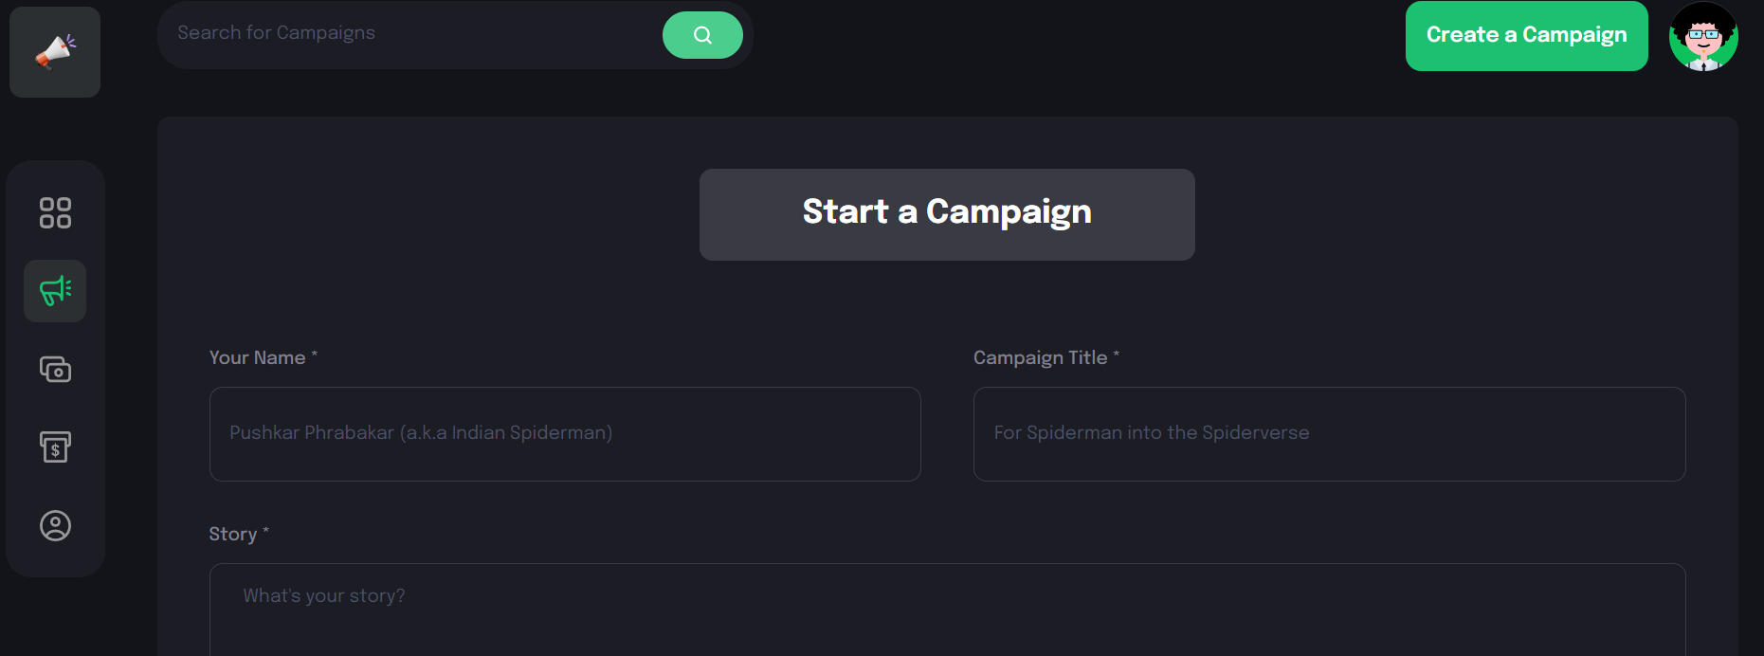Open the withdrawals ATM dollar icon
Screen dimensions: 1764x656
pos(54,447)
